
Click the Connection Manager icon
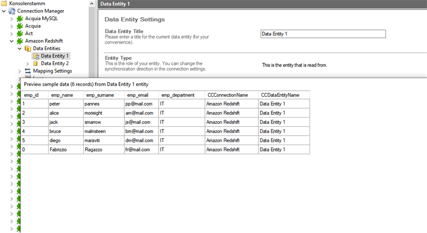12,11
